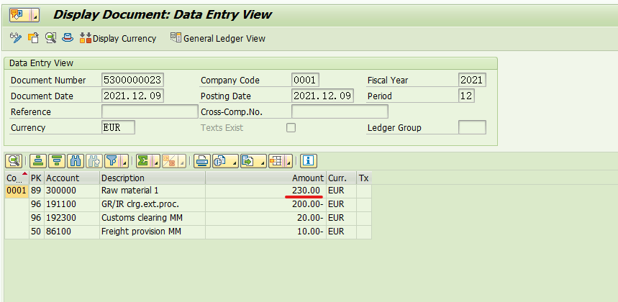Sort in ascending order icon
The height and width of the screenshot is (302, 618).
[x=38, y=160]
